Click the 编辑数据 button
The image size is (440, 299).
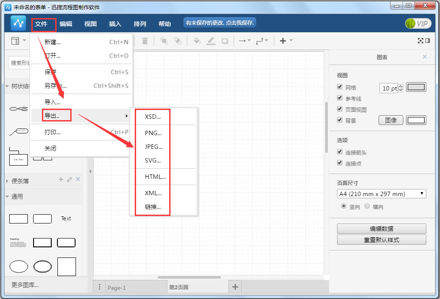381,228
